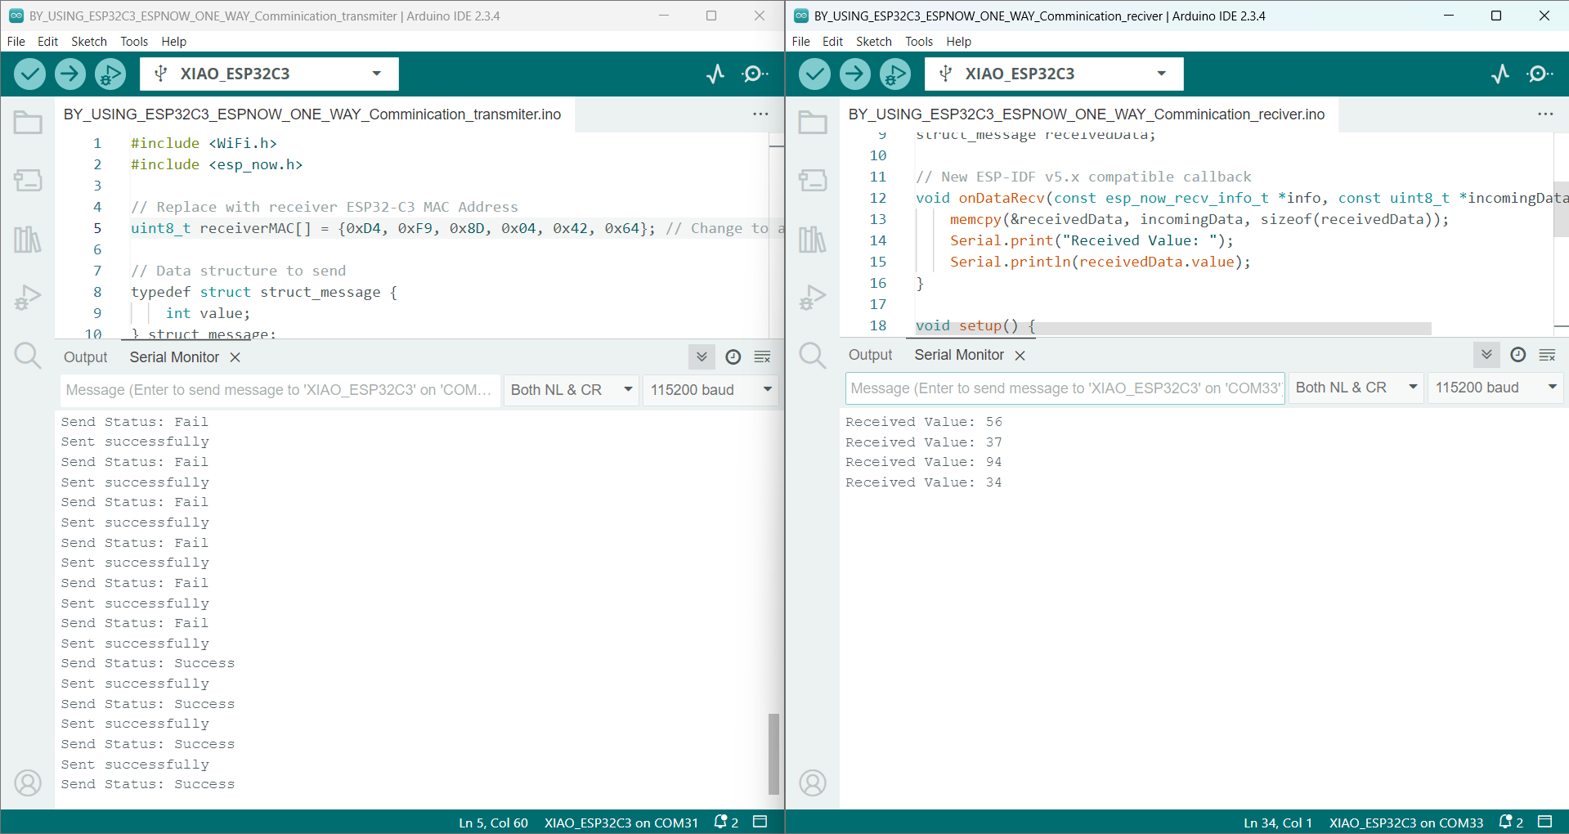Click XIAO_ESP32C3 on COM31 status text

click(621, 823)
